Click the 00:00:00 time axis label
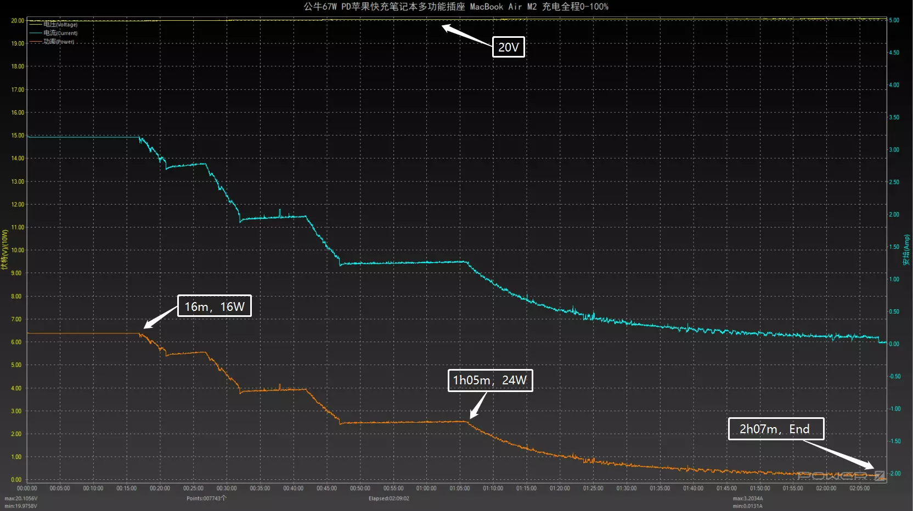Image resolution: width=913 pixels, height=511 pixels. click(27, 489)
